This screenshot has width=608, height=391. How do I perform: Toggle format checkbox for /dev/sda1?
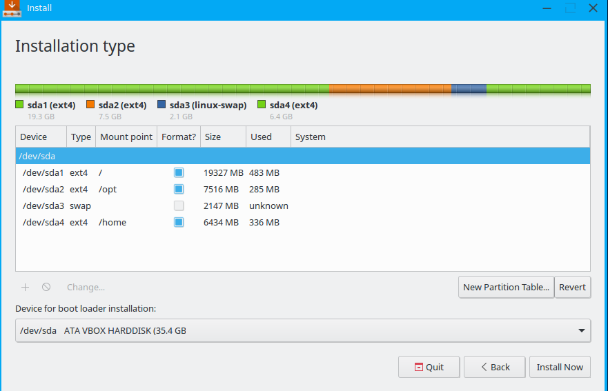pyautogui.click(x=179, y=172)
